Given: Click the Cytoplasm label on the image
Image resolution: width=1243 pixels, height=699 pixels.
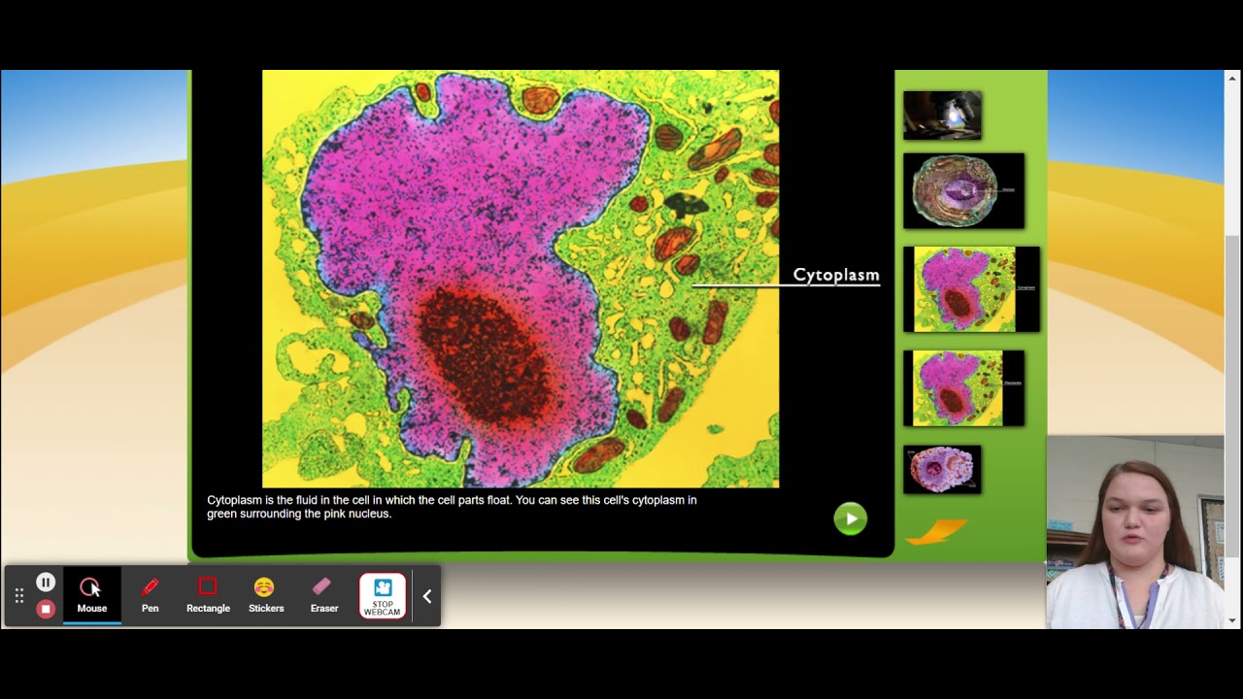Looking at the screenshot, I should 836,275.
